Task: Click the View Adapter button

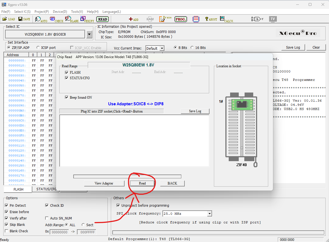Action: tap(104, 183)
